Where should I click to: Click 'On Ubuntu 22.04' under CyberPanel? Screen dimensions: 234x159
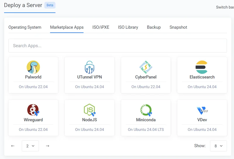click(146, 87)
